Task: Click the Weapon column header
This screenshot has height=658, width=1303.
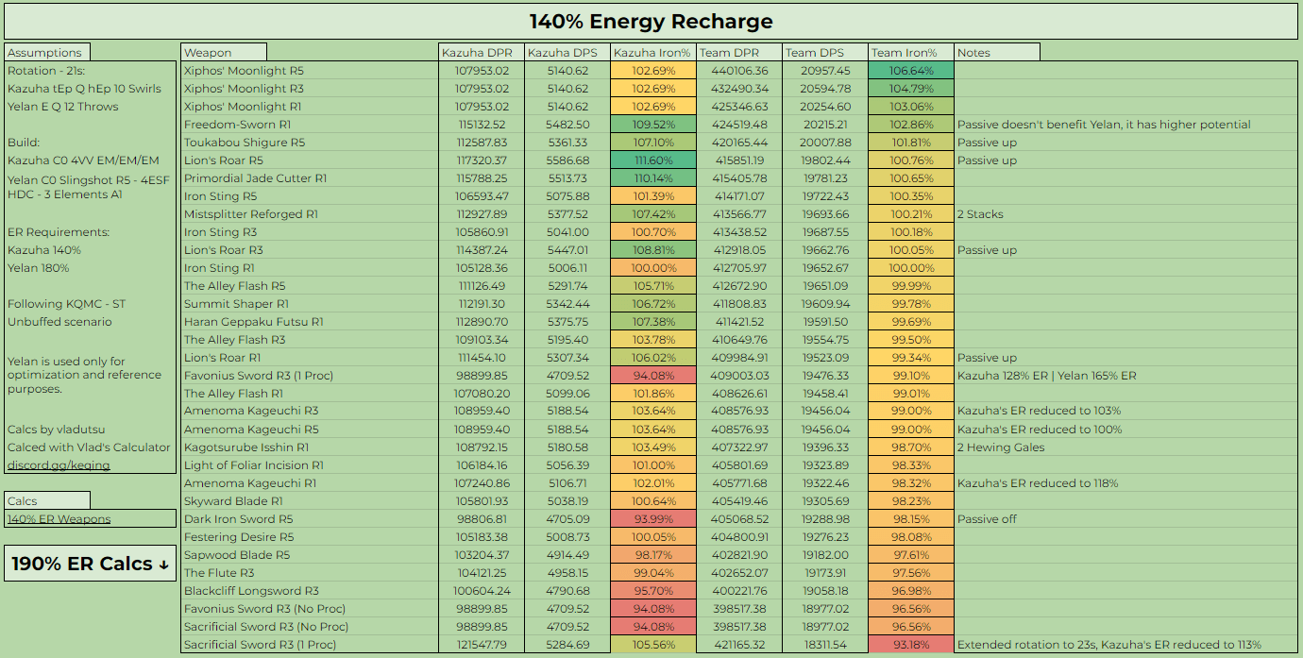Action: pos(224,53)
